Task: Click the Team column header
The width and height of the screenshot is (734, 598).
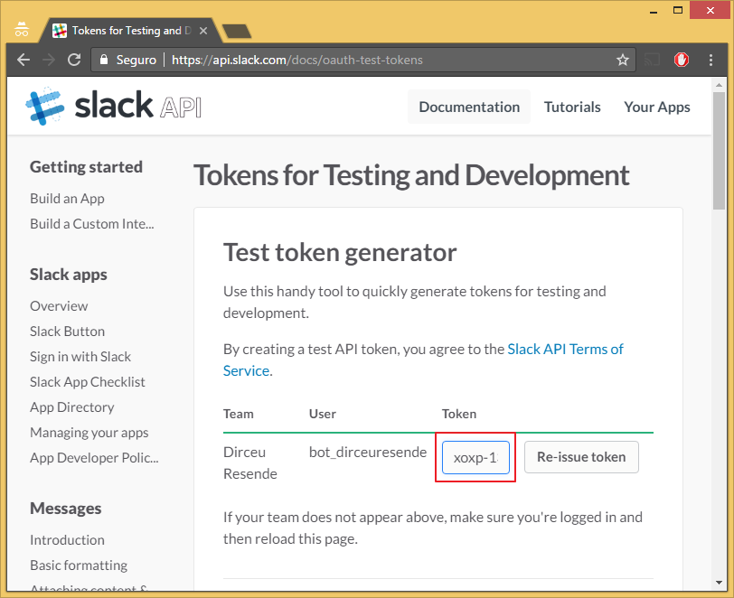Action: tap(239, 414)
